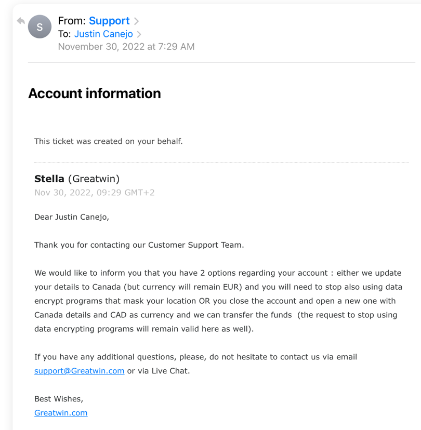Screen dimensions: 421x430
Task: Click the Stella (Greatwin) agent name
Action: (x=77, y=179)
